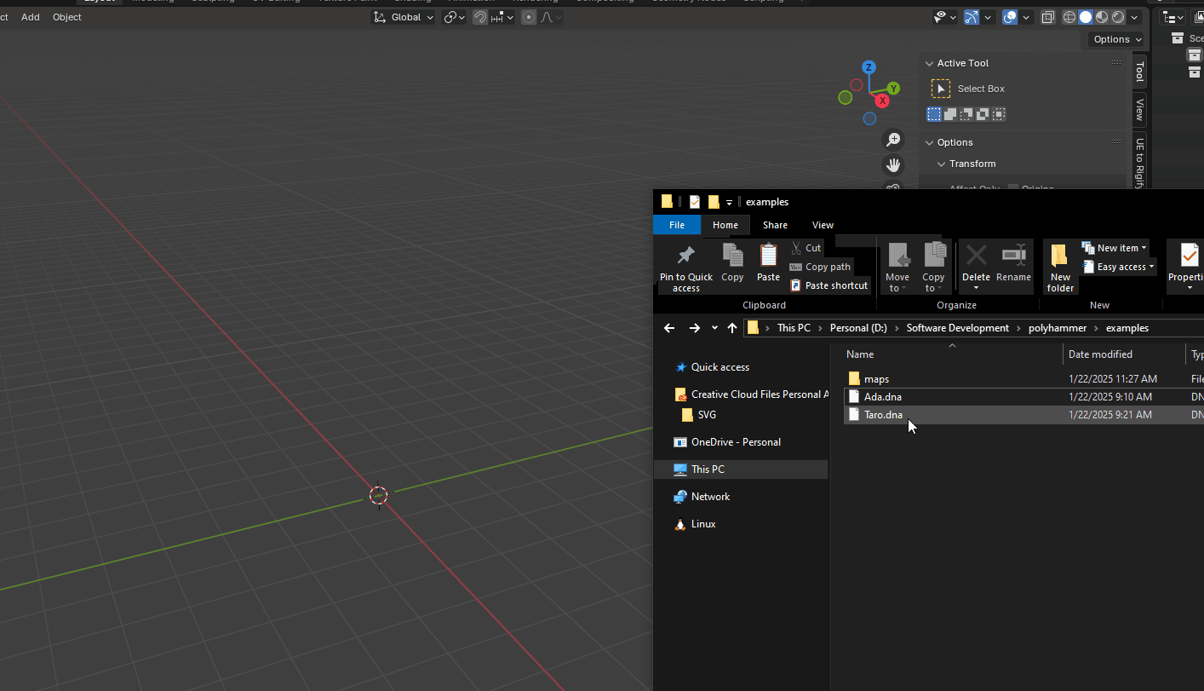Switch to solid viewport shading
1204x691 pixels.
pyautogui.click(x=1086, y=17)
